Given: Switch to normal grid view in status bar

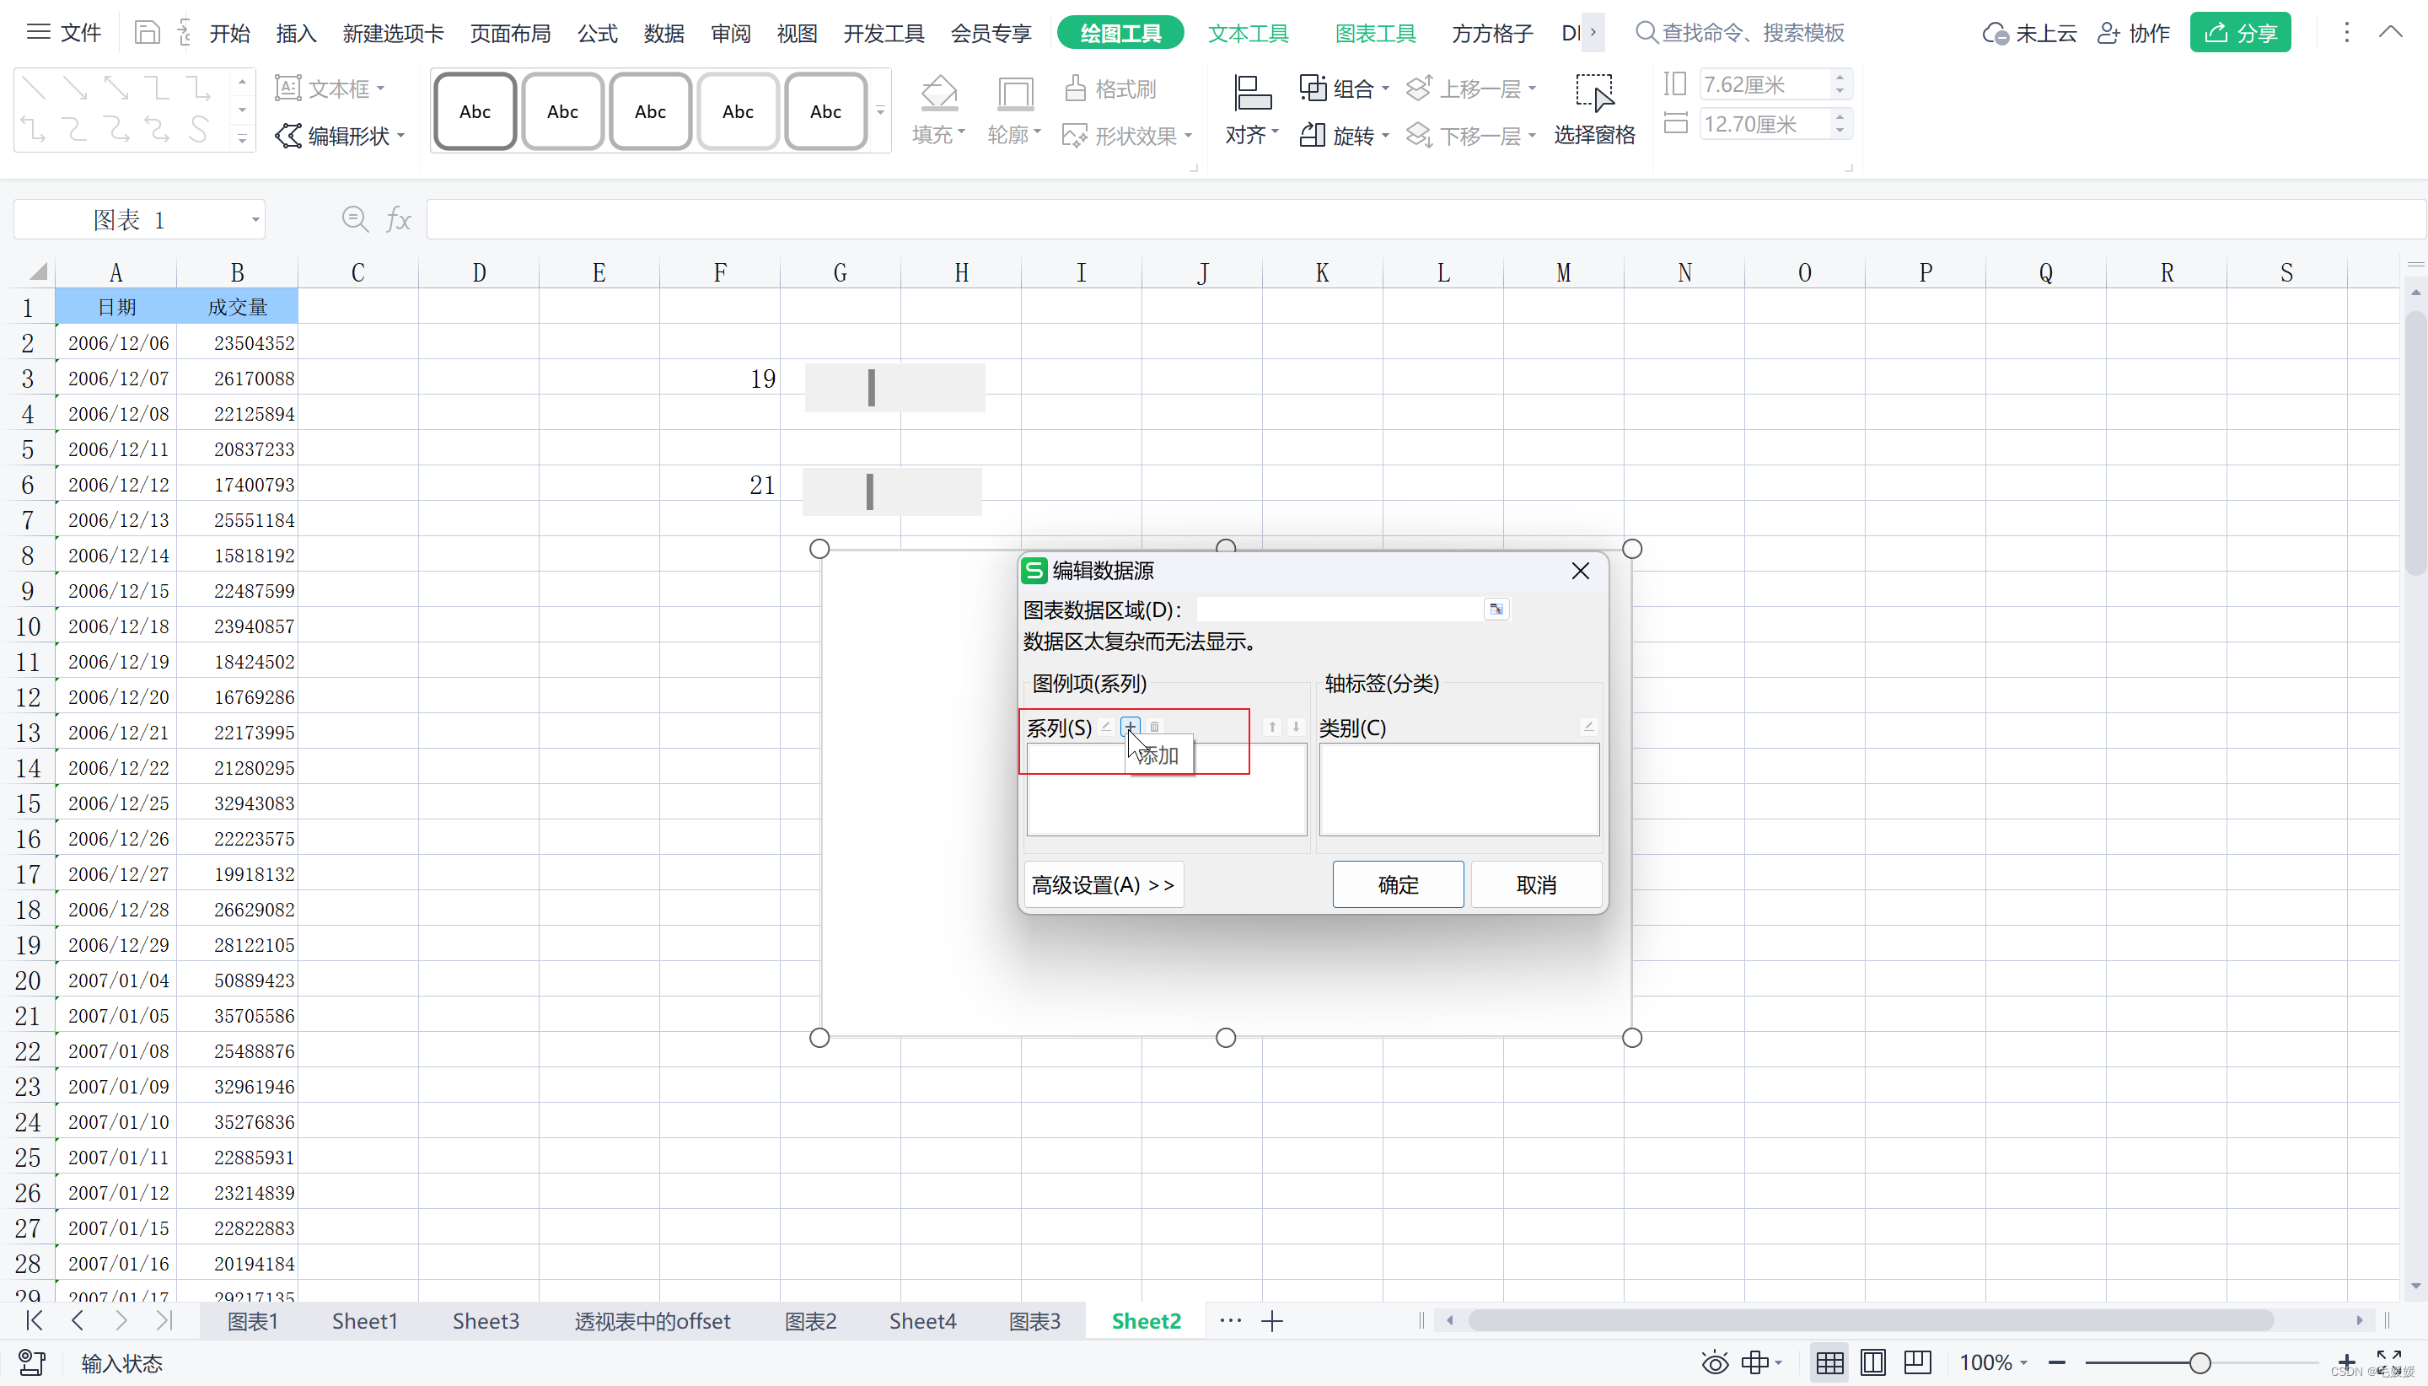Looking at the screenshot, I should (1829, 1363).
